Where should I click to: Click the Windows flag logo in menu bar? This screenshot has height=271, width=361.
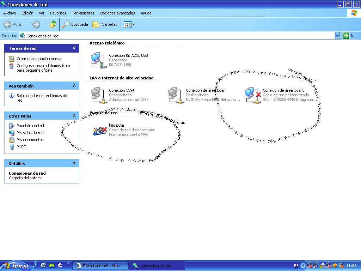(354, 13)
